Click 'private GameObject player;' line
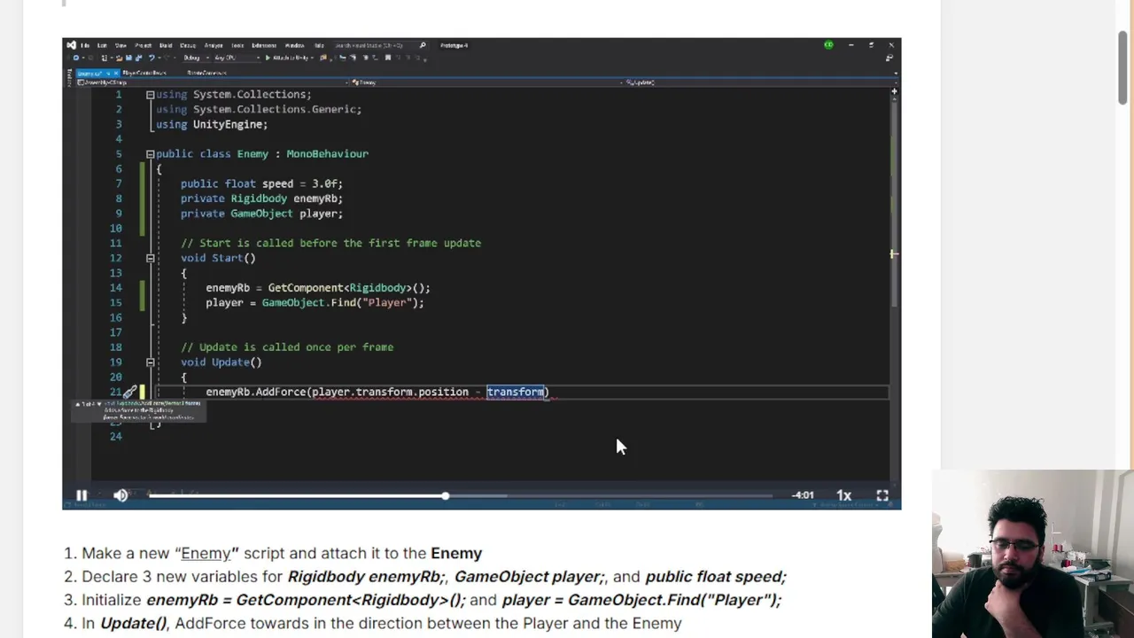This screenshot has width=1134, height=638. coord(261,214)
